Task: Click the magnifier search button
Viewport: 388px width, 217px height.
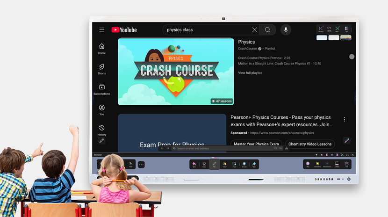Action: click(267, 30)
